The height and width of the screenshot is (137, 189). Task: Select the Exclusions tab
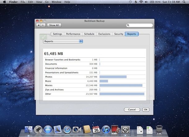[x=104, y=34]
